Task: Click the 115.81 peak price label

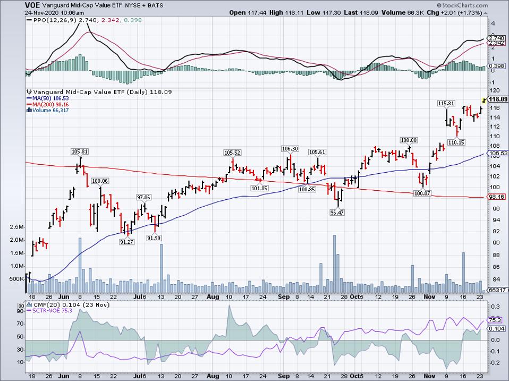Action: click(x=446, y=104)
